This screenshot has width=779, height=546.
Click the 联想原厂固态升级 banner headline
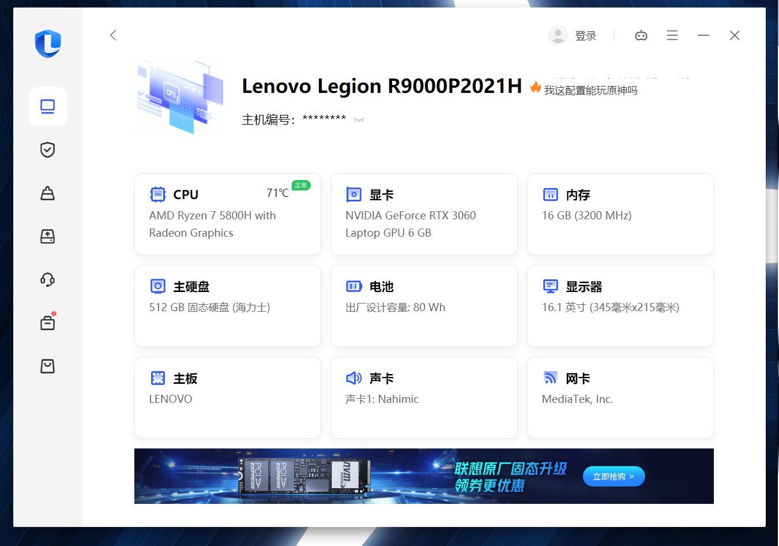(x=511, y=469)
